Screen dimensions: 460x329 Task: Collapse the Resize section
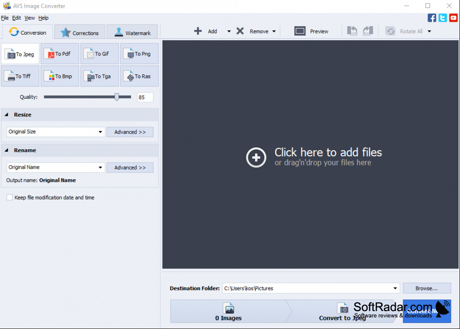pyautogui.click(x=6, y=115)
